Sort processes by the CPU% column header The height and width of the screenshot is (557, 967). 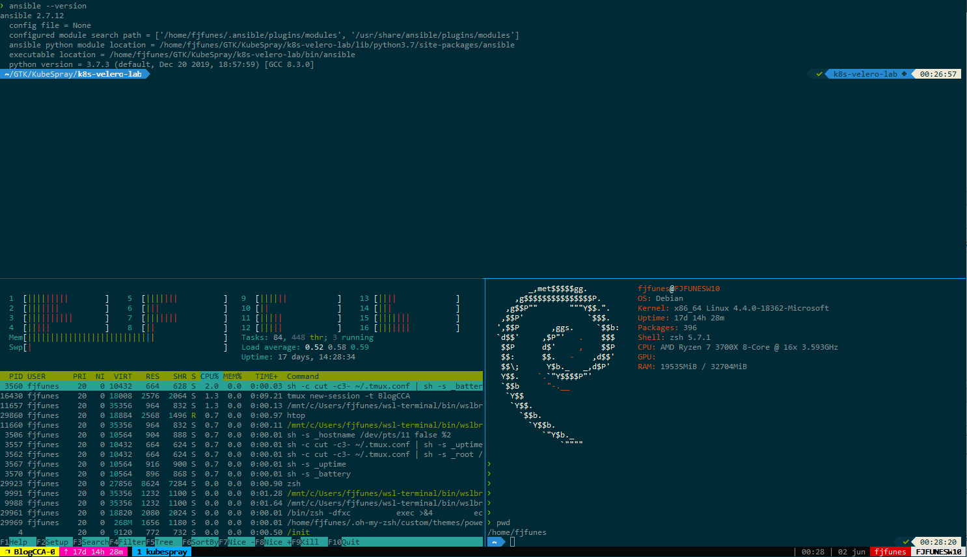(210, 376)
